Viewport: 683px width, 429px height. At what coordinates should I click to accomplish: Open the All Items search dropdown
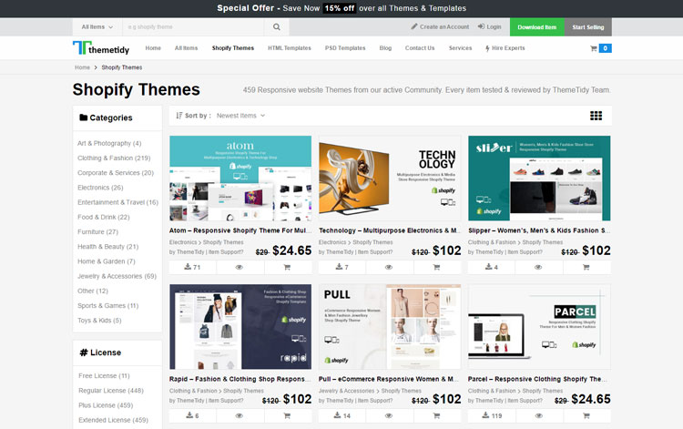tap(97, 27)
